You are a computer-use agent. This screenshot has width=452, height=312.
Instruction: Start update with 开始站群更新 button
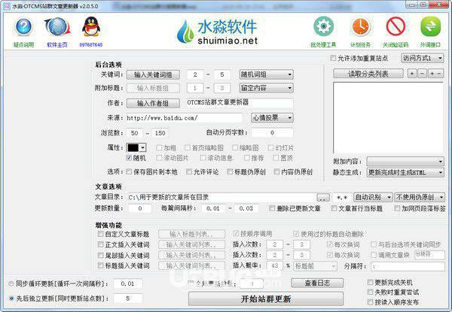266,299
